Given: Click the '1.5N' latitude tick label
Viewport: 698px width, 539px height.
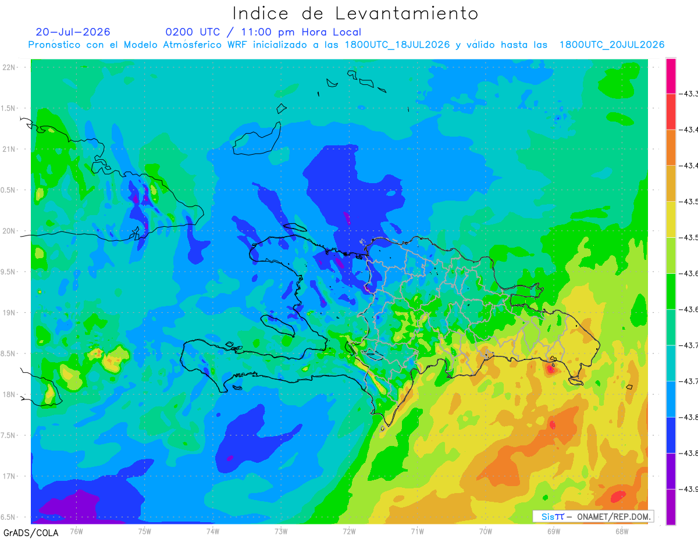Looking at the screenshot, I should pos(9,108).
